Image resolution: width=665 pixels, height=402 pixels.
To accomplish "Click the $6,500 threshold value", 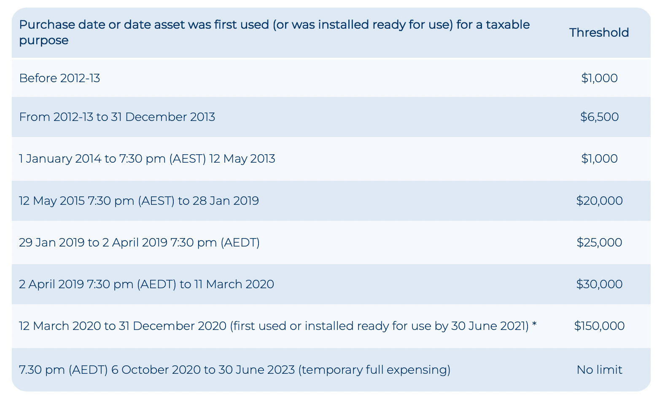I will 599,117.
